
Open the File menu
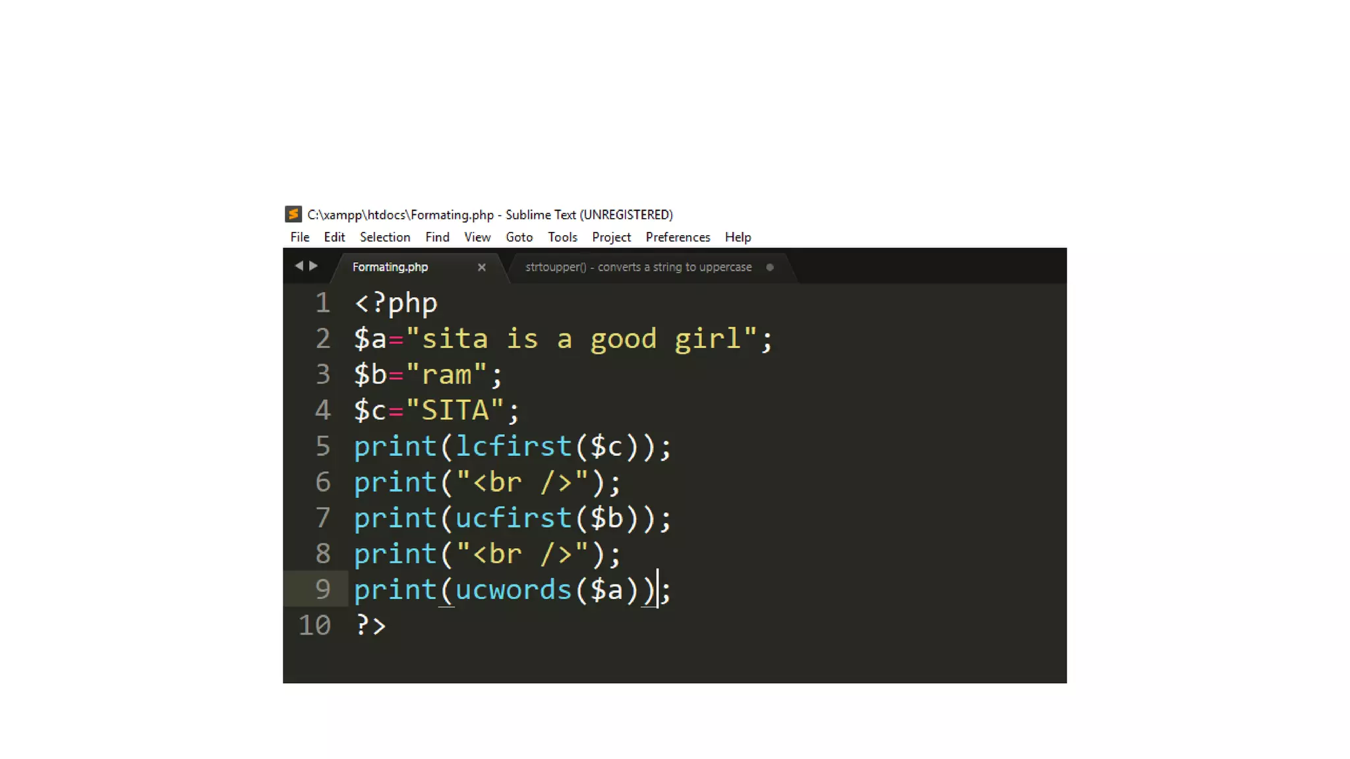(x=299, y=237)
